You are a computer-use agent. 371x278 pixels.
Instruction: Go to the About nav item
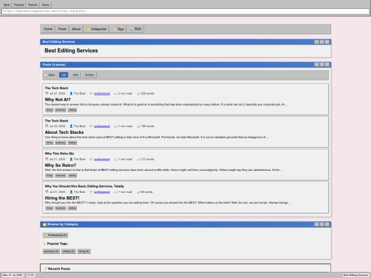[76, 29]
